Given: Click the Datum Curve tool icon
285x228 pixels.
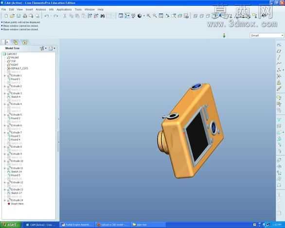Looking at the screenshot, I should (279, 64).
